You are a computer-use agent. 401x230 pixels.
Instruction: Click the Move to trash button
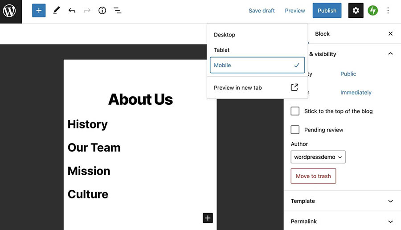[x=313, y=176]
